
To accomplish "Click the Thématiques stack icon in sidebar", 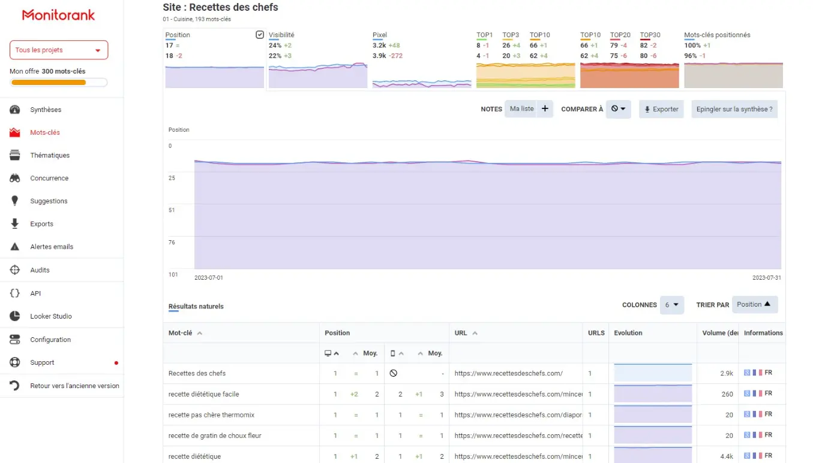I will [x=15, y=156].
